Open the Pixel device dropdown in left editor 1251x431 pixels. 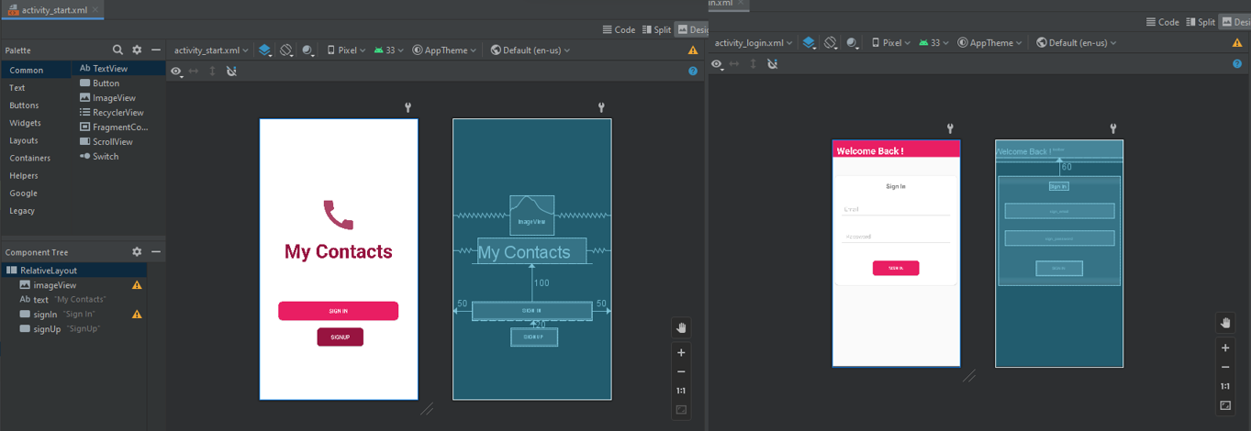347,50
